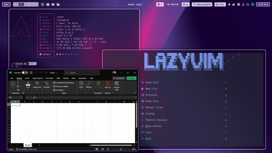Select the Sheet1 tab

28,145
